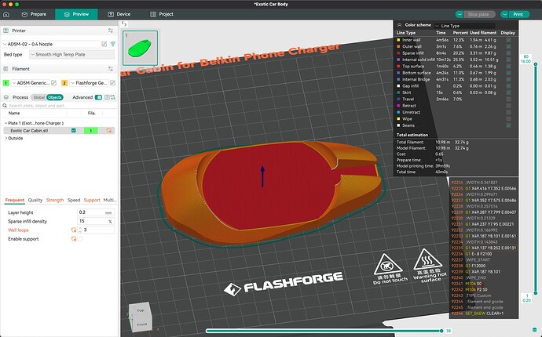542x337 pixels.
Task: Toggle the Advanced mode switch
Action: (x=98, y=97)
